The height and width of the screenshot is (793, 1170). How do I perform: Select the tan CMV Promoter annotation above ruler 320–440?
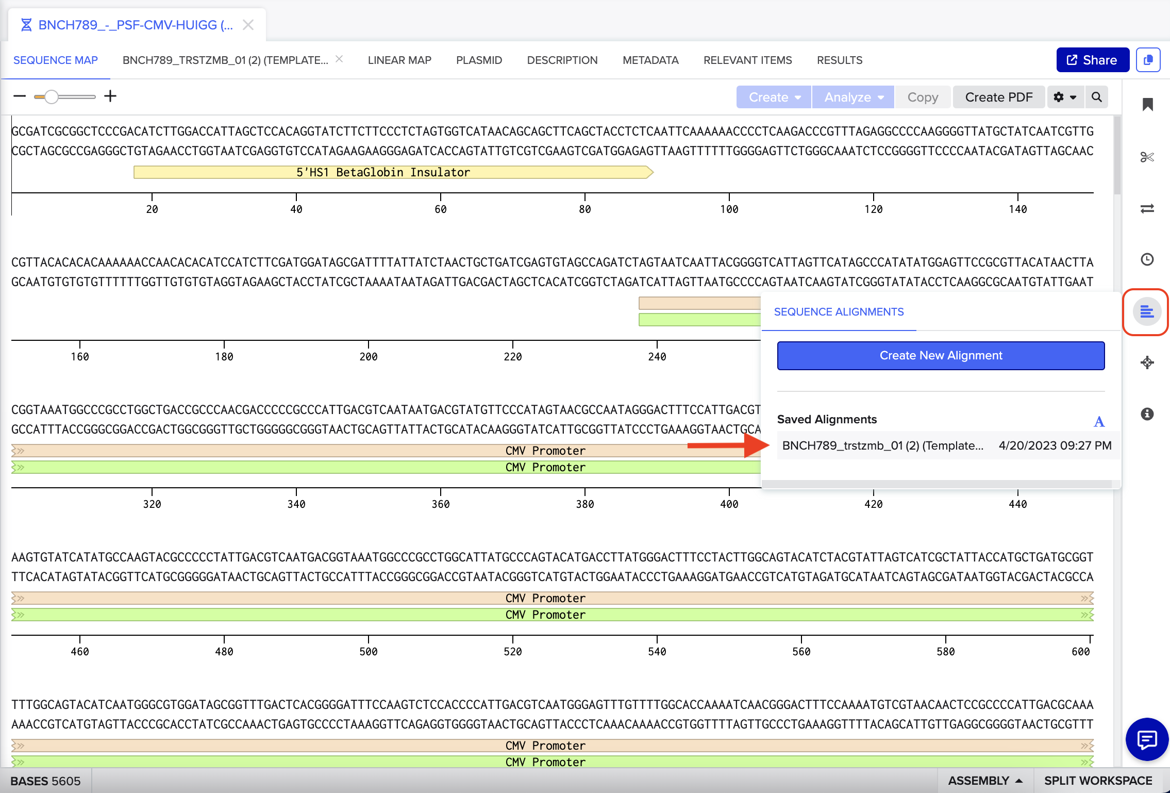(x=386, y=451)
